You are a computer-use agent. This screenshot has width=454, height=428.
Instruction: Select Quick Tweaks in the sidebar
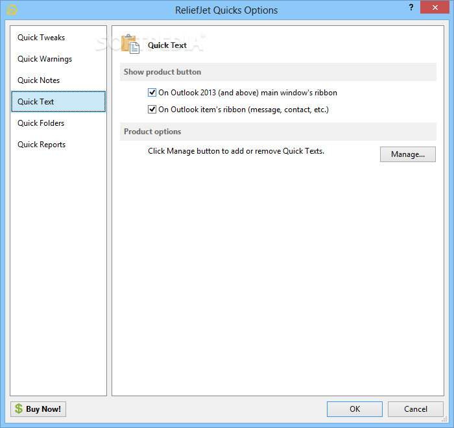pyautogui.click(x=58, y=38)
